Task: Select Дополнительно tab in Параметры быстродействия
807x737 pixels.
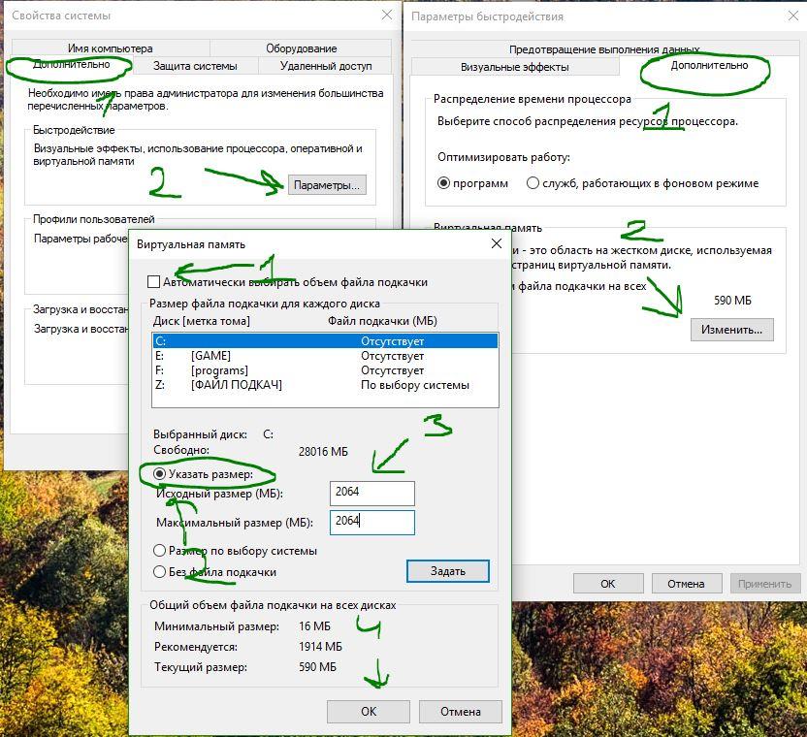Action: pos(709,65)
